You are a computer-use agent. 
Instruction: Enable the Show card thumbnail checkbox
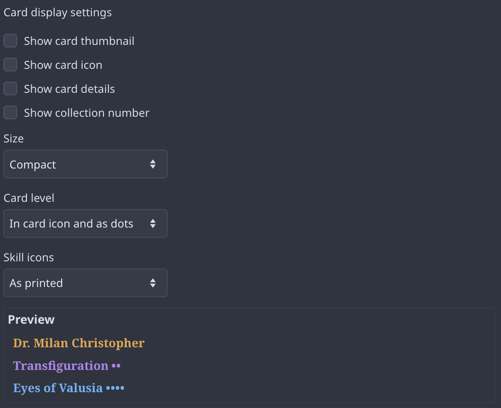(x=10, y=41)
